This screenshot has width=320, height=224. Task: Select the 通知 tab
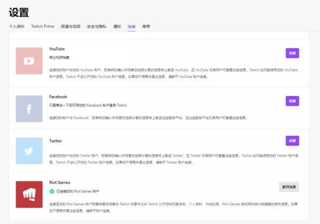pyautogui.click(x=117, y=26)
